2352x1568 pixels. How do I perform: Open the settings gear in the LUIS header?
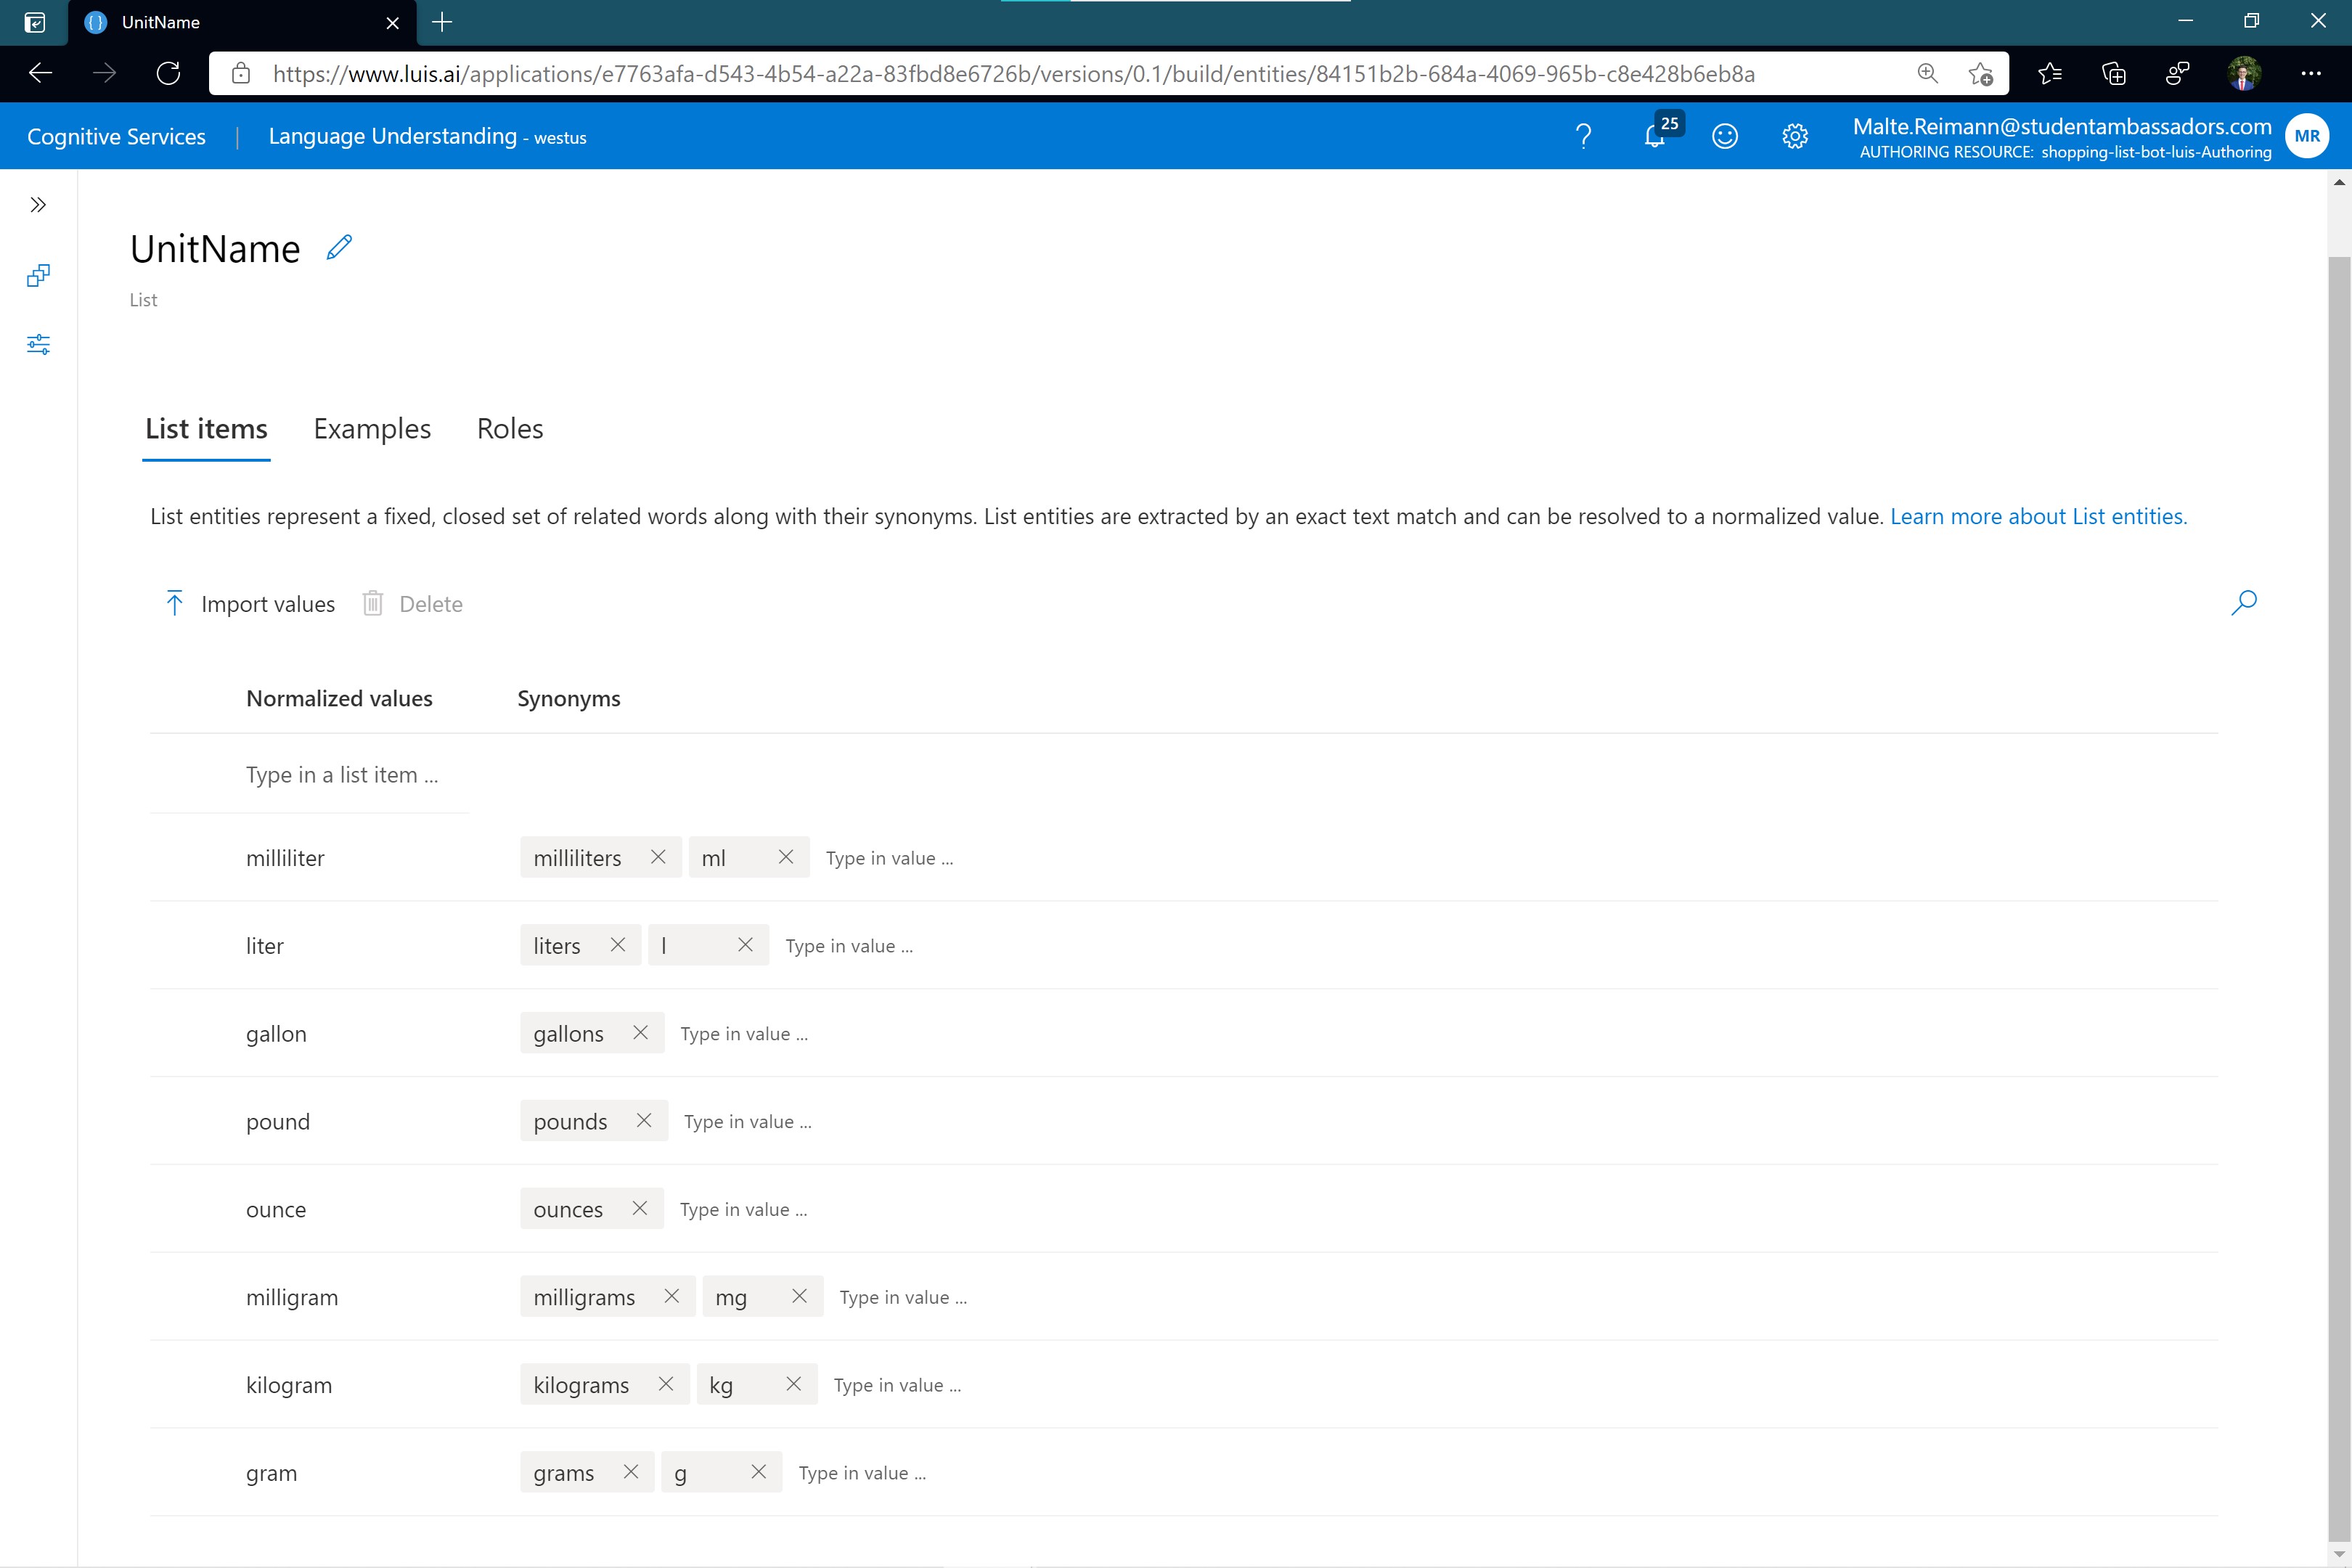tap(1795, 136)
